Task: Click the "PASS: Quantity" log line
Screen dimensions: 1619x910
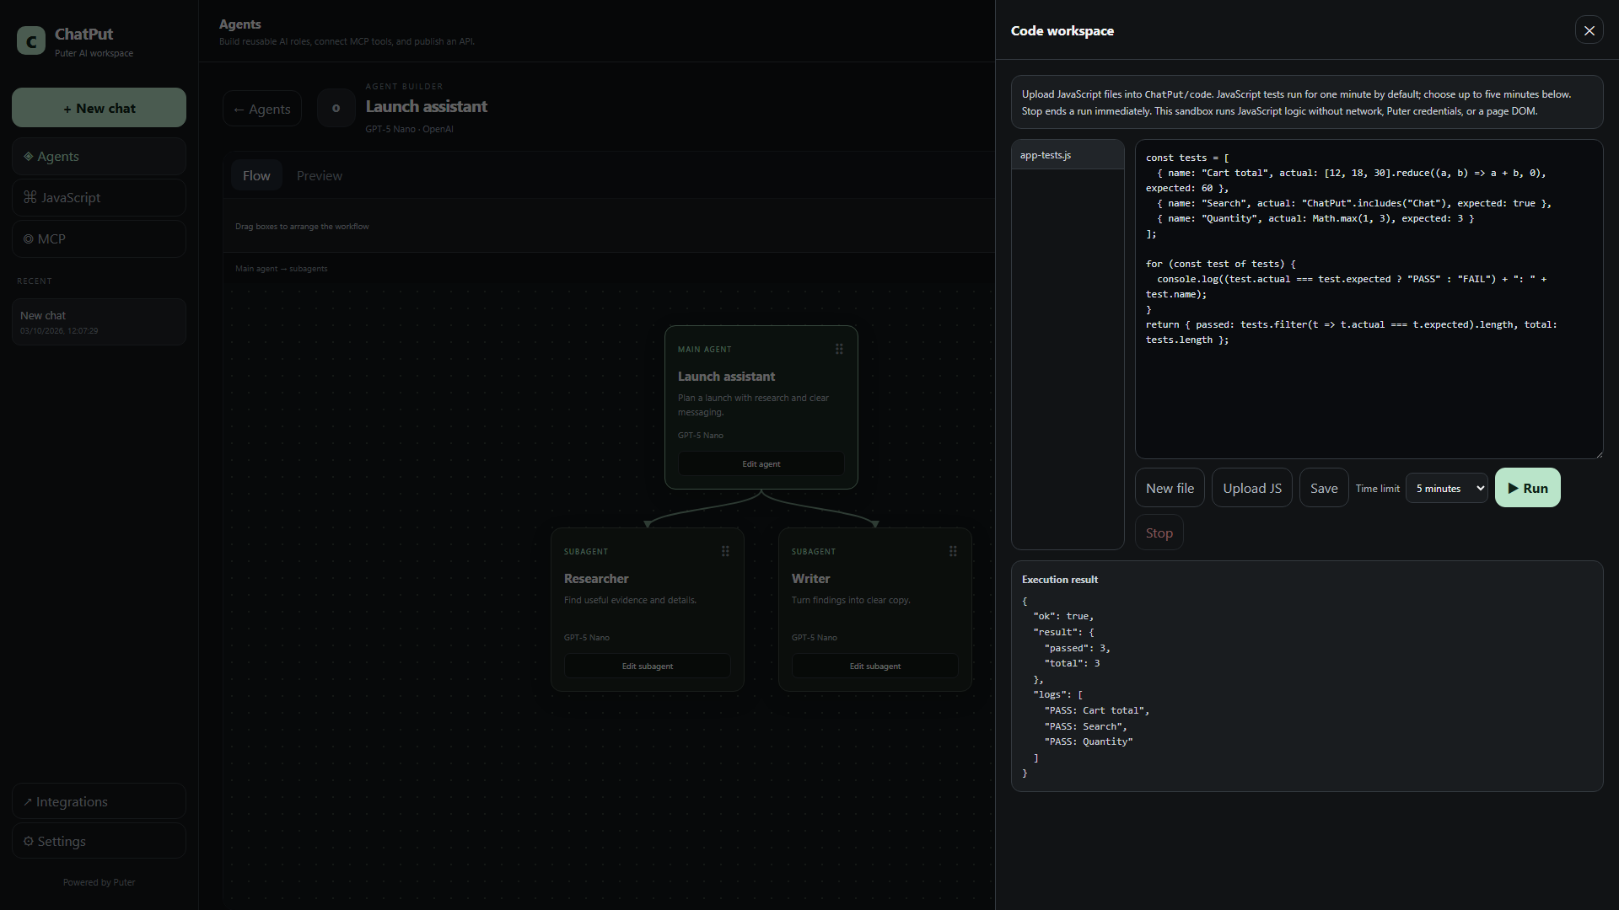Action: (x=1088, y=741)
